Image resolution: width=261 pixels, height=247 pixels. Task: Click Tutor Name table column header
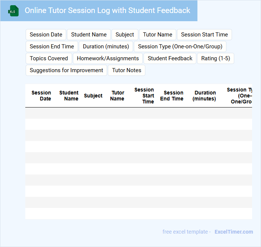pos(117,96)
